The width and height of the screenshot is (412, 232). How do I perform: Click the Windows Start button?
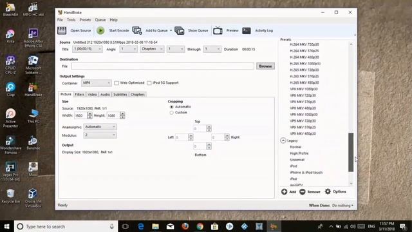7,226
